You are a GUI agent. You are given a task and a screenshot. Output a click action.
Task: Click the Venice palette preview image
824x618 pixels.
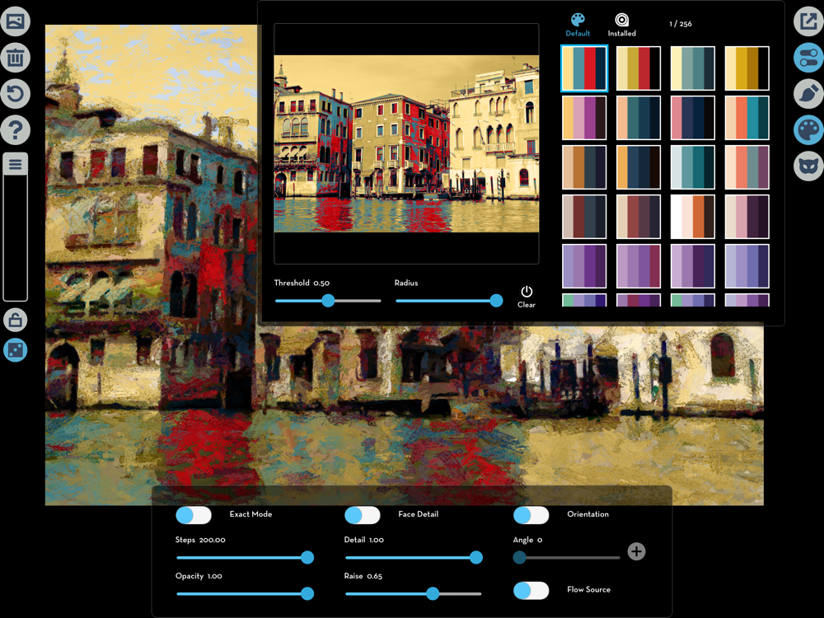406,143
